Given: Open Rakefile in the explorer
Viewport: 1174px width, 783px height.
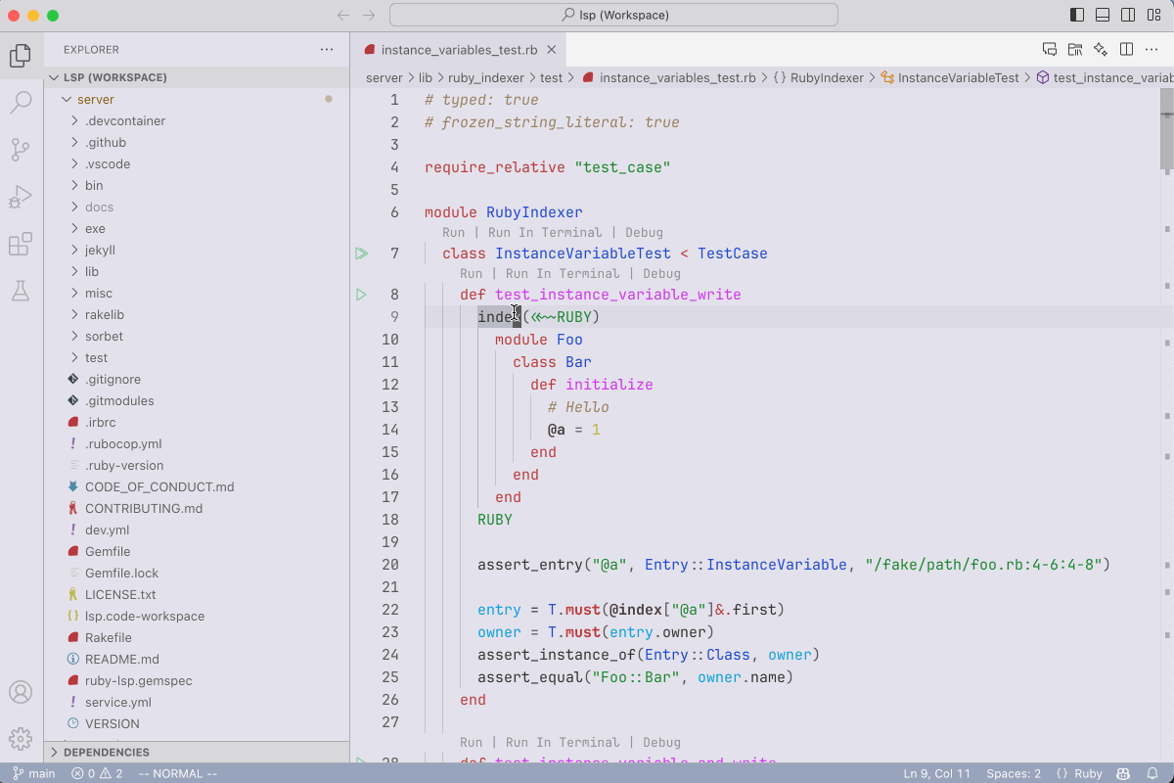Looking at the screenshot, I should point(197,638).
